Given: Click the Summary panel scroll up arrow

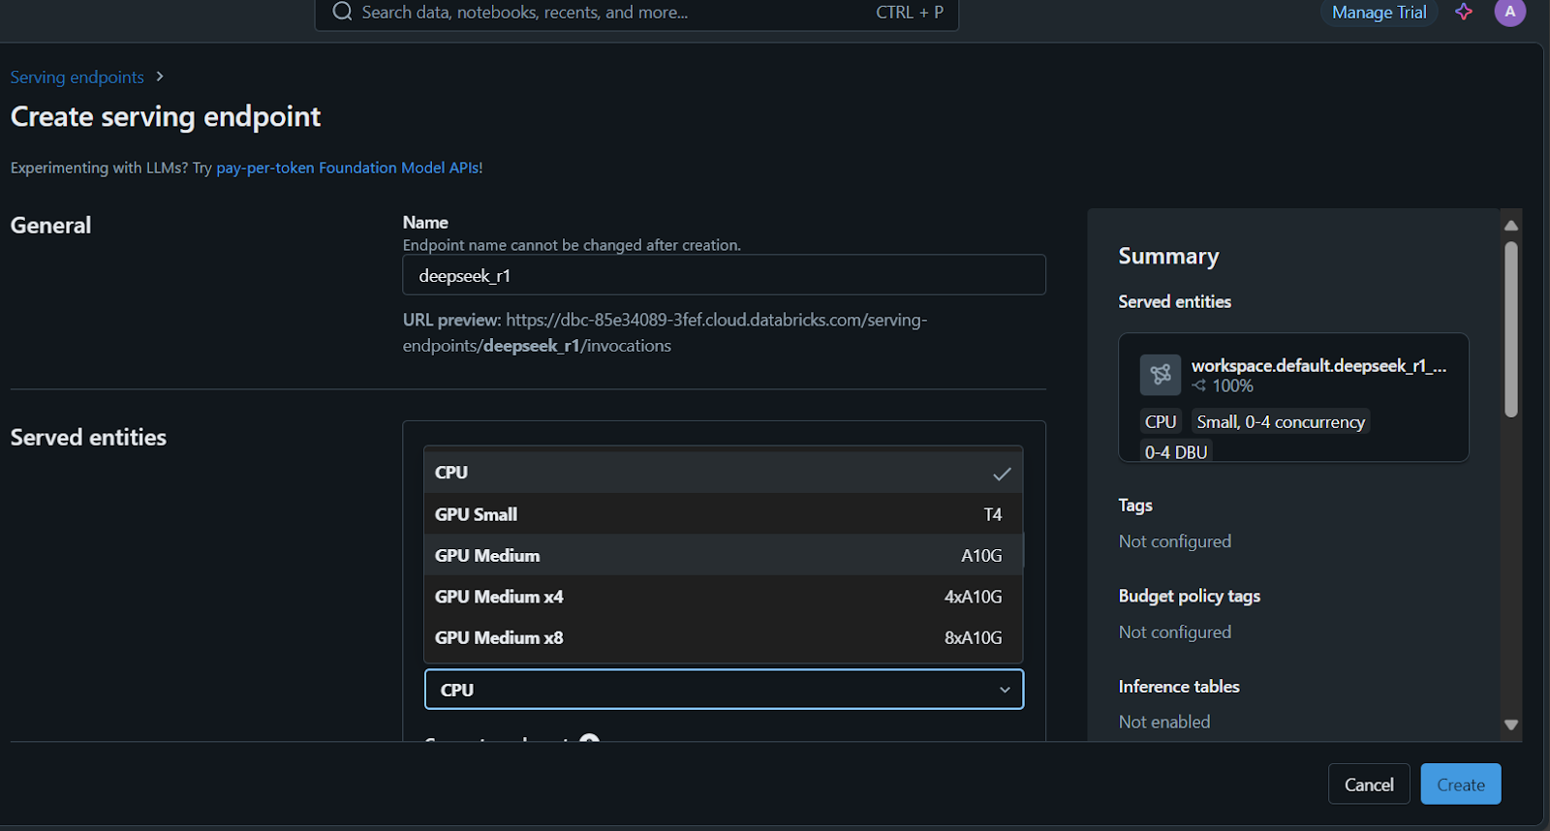Looking at the screenshot, I should (x=1510, y=225).
